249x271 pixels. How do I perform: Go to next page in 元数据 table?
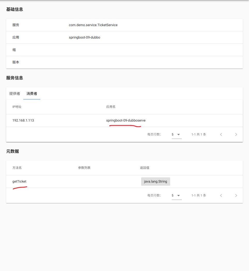pyautogui.click(x=236, y=195)
